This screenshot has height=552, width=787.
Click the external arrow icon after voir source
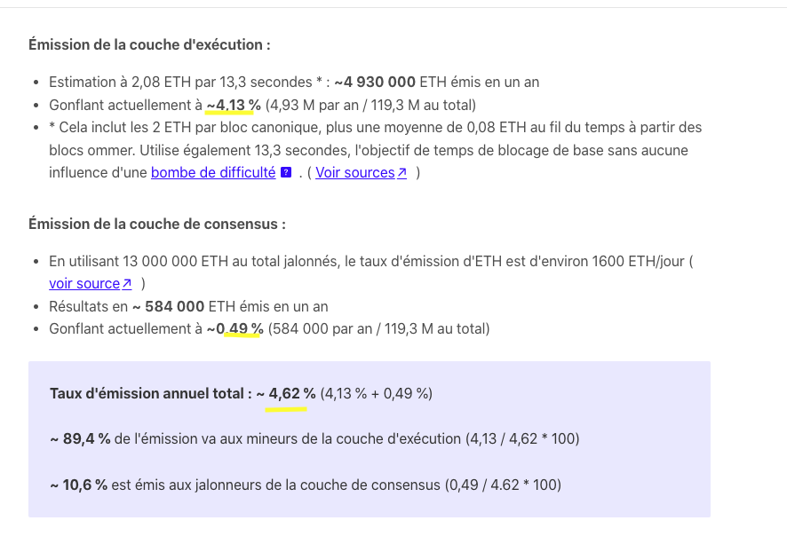click(126, 284)
